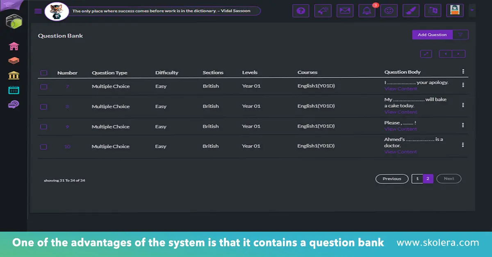
Task: Click the orange stacked layers sidebar icon
Action: click(14, 61)
